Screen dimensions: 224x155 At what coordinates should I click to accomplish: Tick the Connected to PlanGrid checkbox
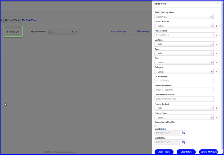click(x=156, y=125)
